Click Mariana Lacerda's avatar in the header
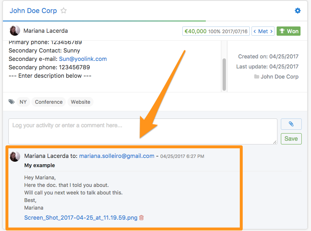311x231 pixels. [15, 31]
